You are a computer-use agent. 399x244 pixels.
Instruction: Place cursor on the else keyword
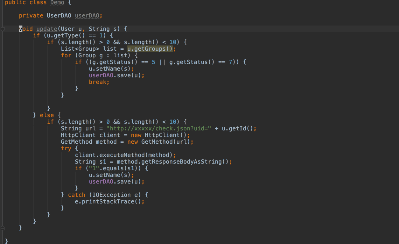[x=47, y=115]
